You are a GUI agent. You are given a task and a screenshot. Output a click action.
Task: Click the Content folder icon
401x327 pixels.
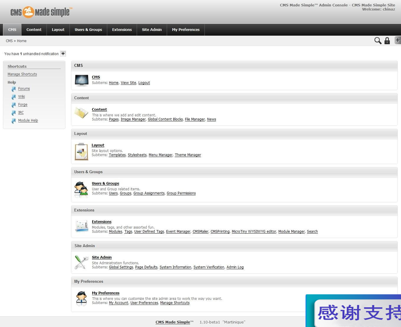(82, 113)
